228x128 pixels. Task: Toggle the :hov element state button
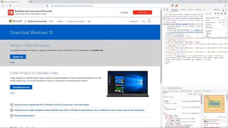(x=191, y=94)
